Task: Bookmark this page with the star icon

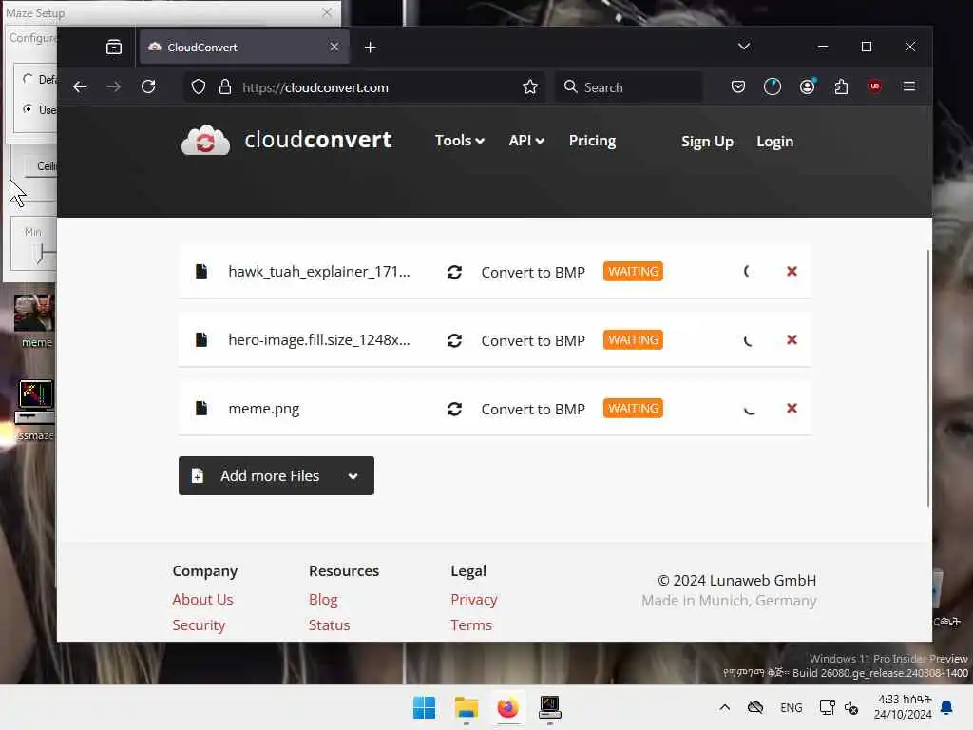Action: 530,86
